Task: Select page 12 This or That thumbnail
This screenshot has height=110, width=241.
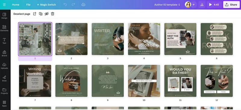Action: (x=217, y=81)
